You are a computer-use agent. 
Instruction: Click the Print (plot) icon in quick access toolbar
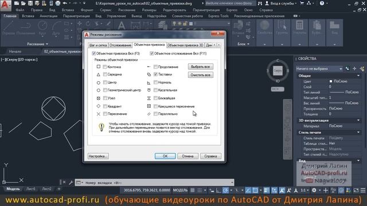click(58, 3)
